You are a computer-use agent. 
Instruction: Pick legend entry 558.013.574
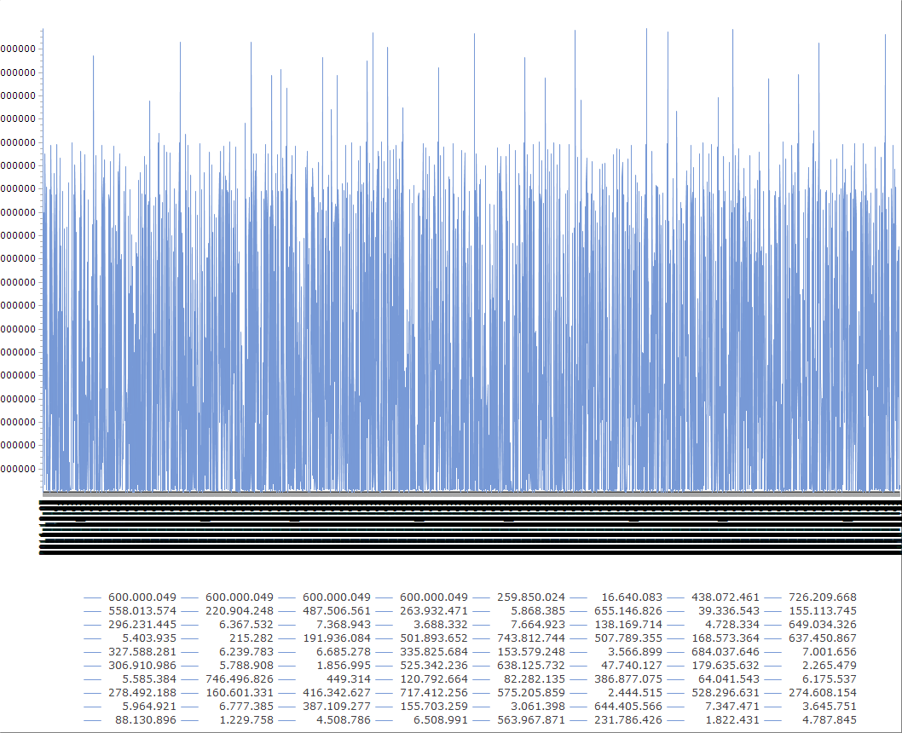pyautogui.click(x=142, y=611)
